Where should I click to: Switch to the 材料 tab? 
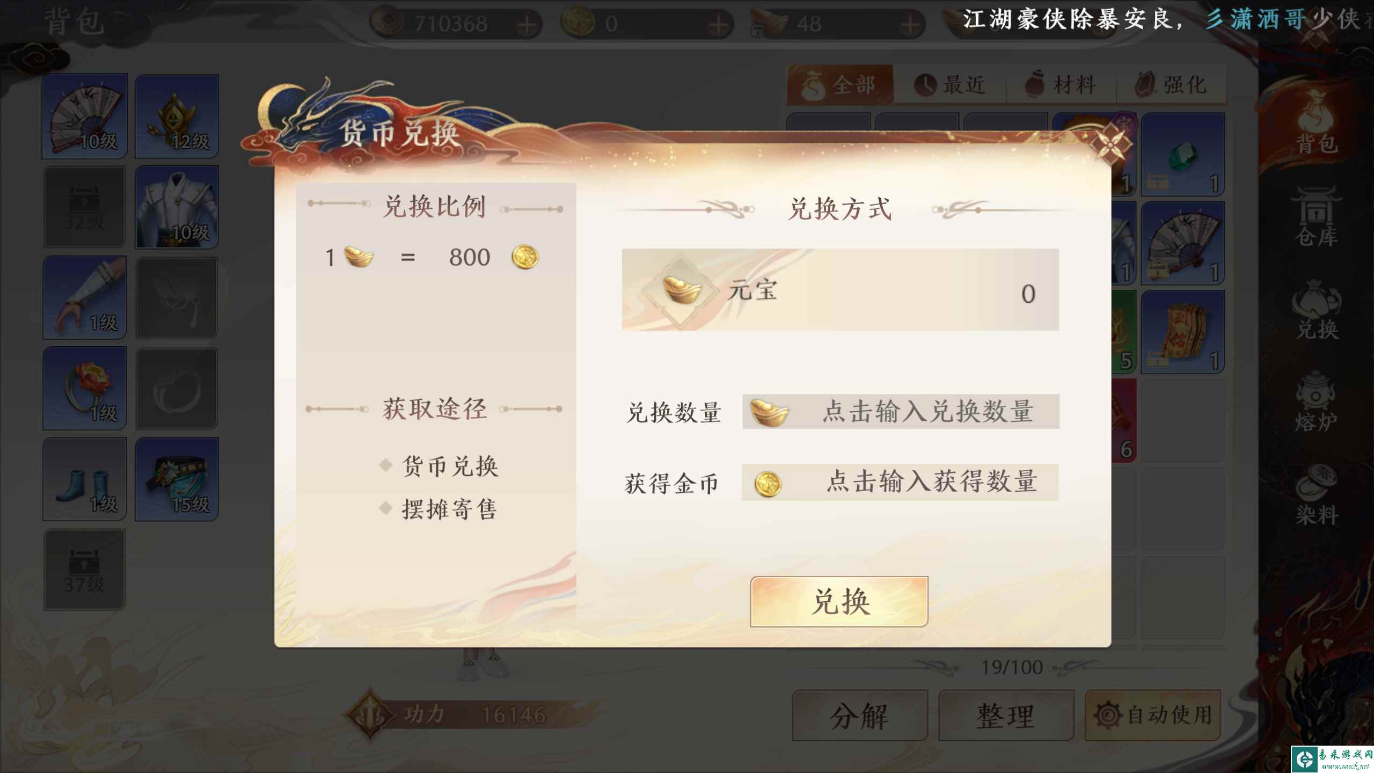click(x=1061, y=84)
